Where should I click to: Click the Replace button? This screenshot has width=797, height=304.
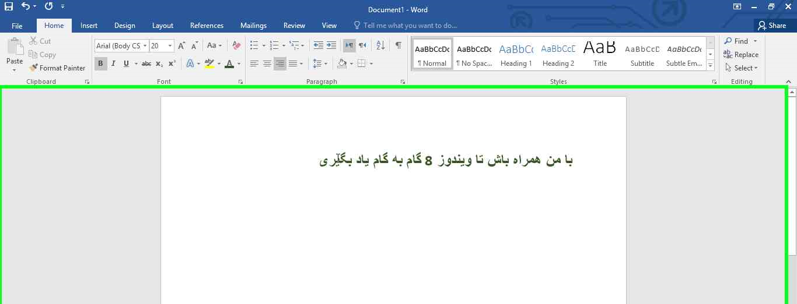click(741, 55)
